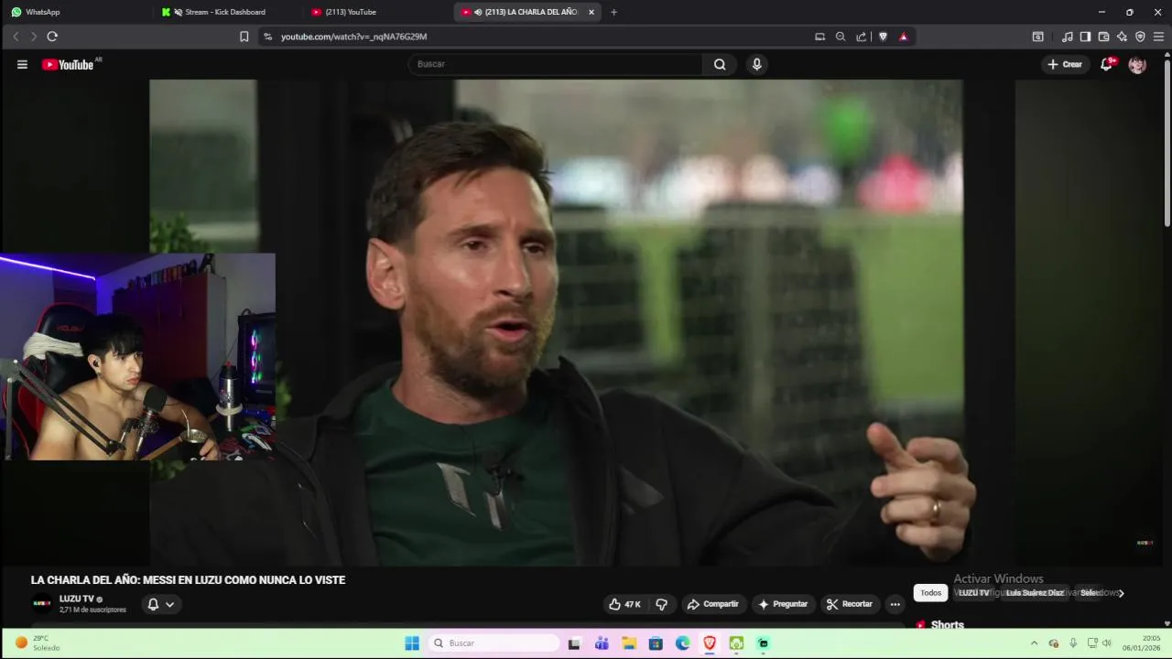Share this page from address bar
The width and height of the screenshot is (1172, 659).
(x=862, y=37)
